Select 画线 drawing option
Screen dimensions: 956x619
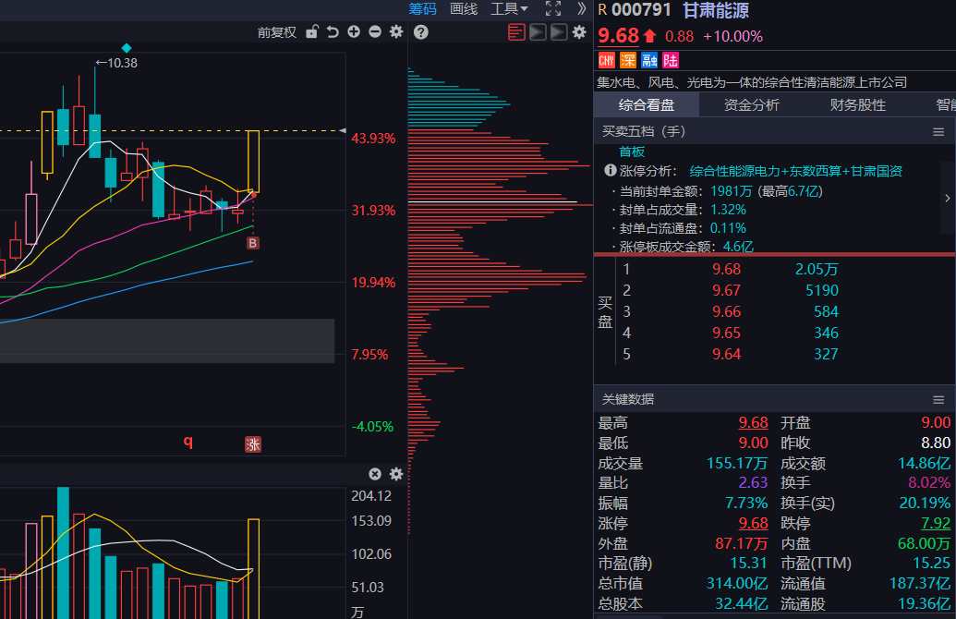[464, 8]
